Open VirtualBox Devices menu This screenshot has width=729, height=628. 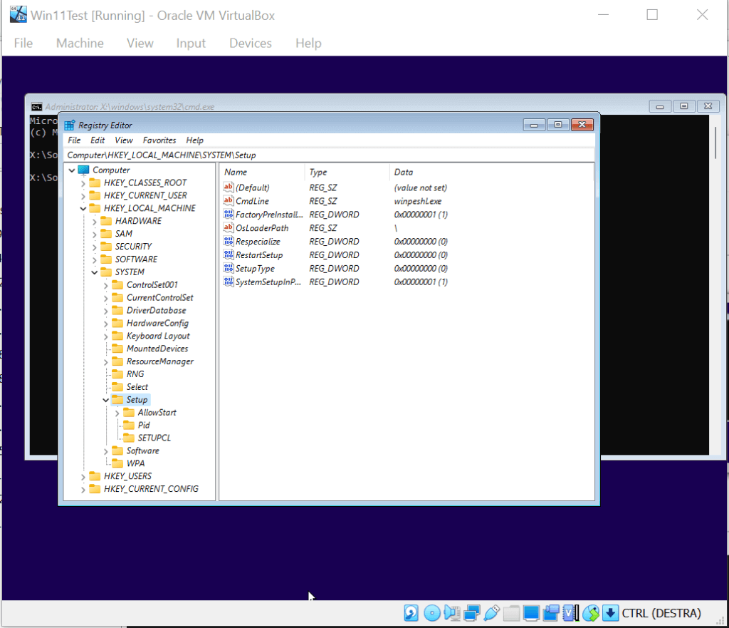pos(251,43)
